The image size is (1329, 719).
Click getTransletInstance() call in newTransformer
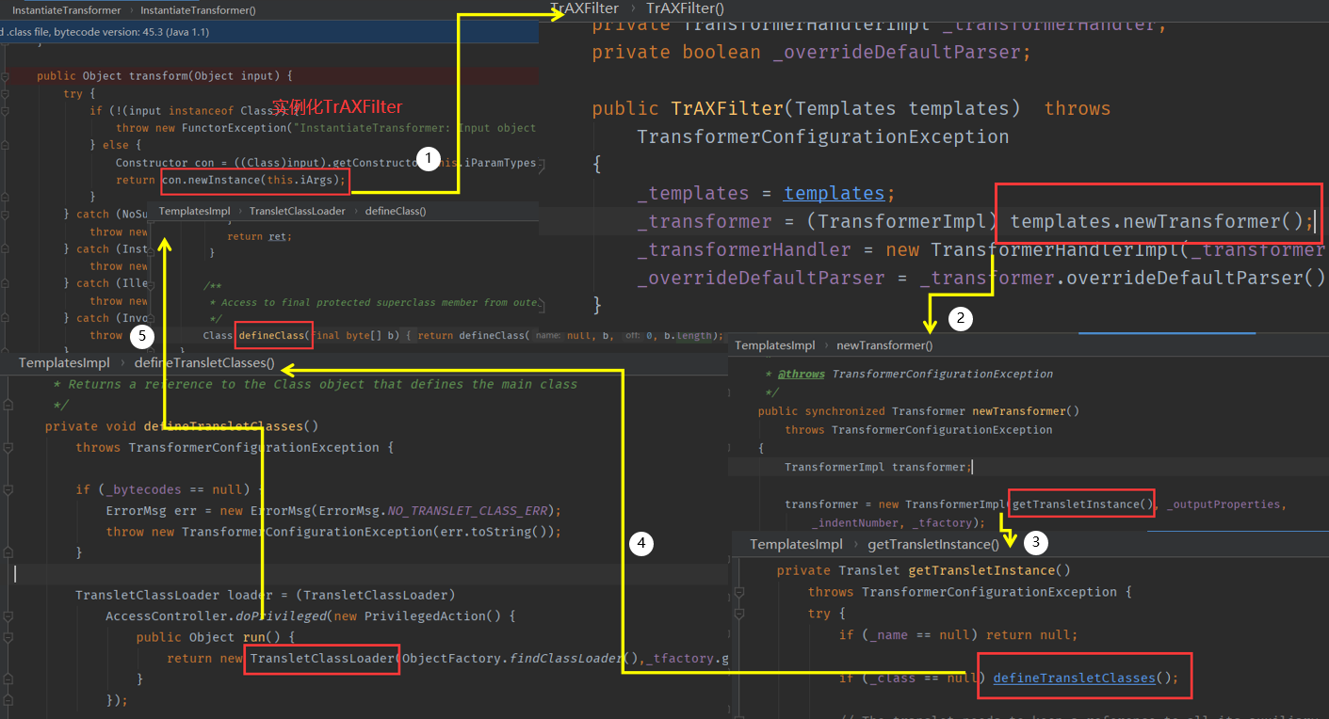tap(1083, 504)
